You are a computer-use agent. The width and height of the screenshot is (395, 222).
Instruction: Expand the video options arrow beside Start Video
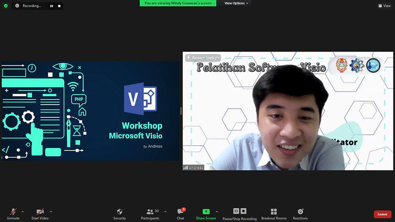[51, 212]
